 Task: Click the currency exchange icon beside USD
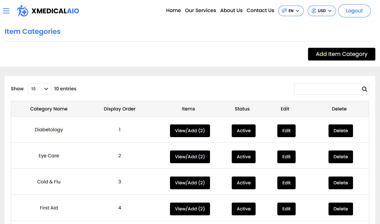(x=314, y=11)
